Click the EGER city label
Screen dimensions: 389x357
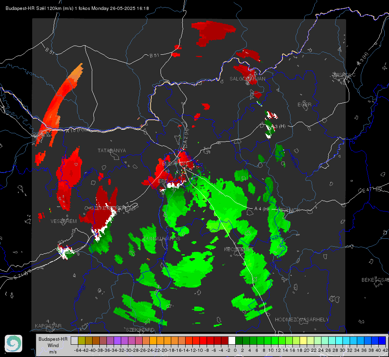tap(304, 105)
